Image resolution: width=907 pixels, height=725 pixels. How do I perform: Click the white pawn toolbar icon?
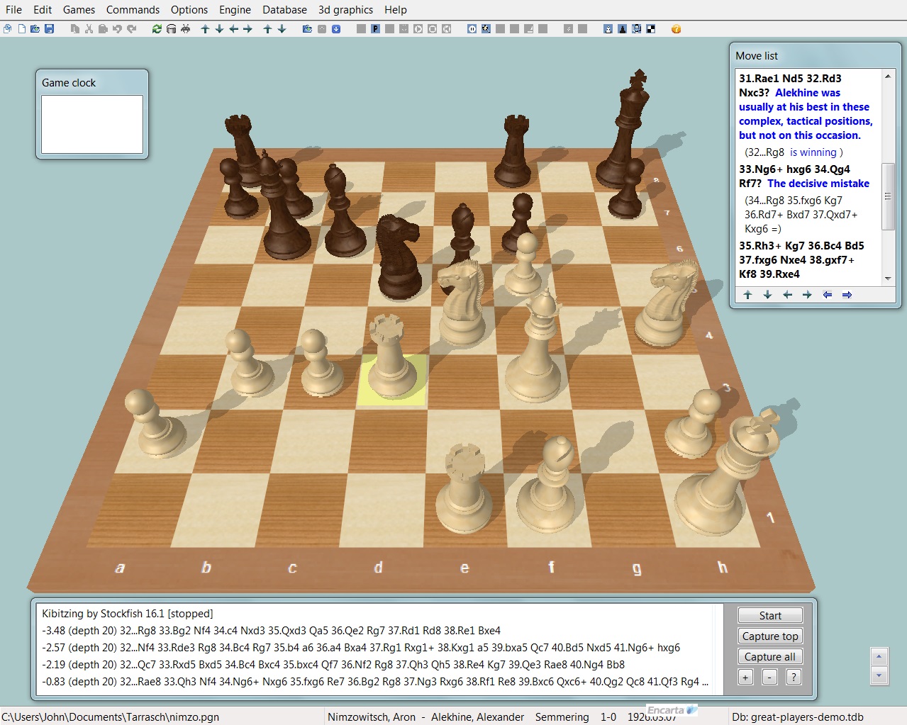pos(608,29)
